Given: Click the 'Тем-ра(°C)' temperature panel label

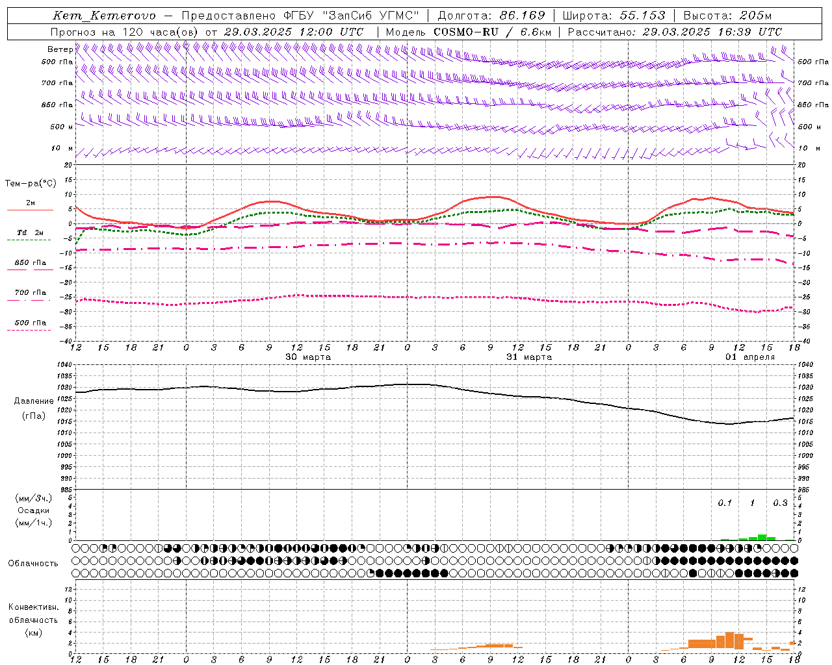Looking at the screenshot, I should 31,184.
